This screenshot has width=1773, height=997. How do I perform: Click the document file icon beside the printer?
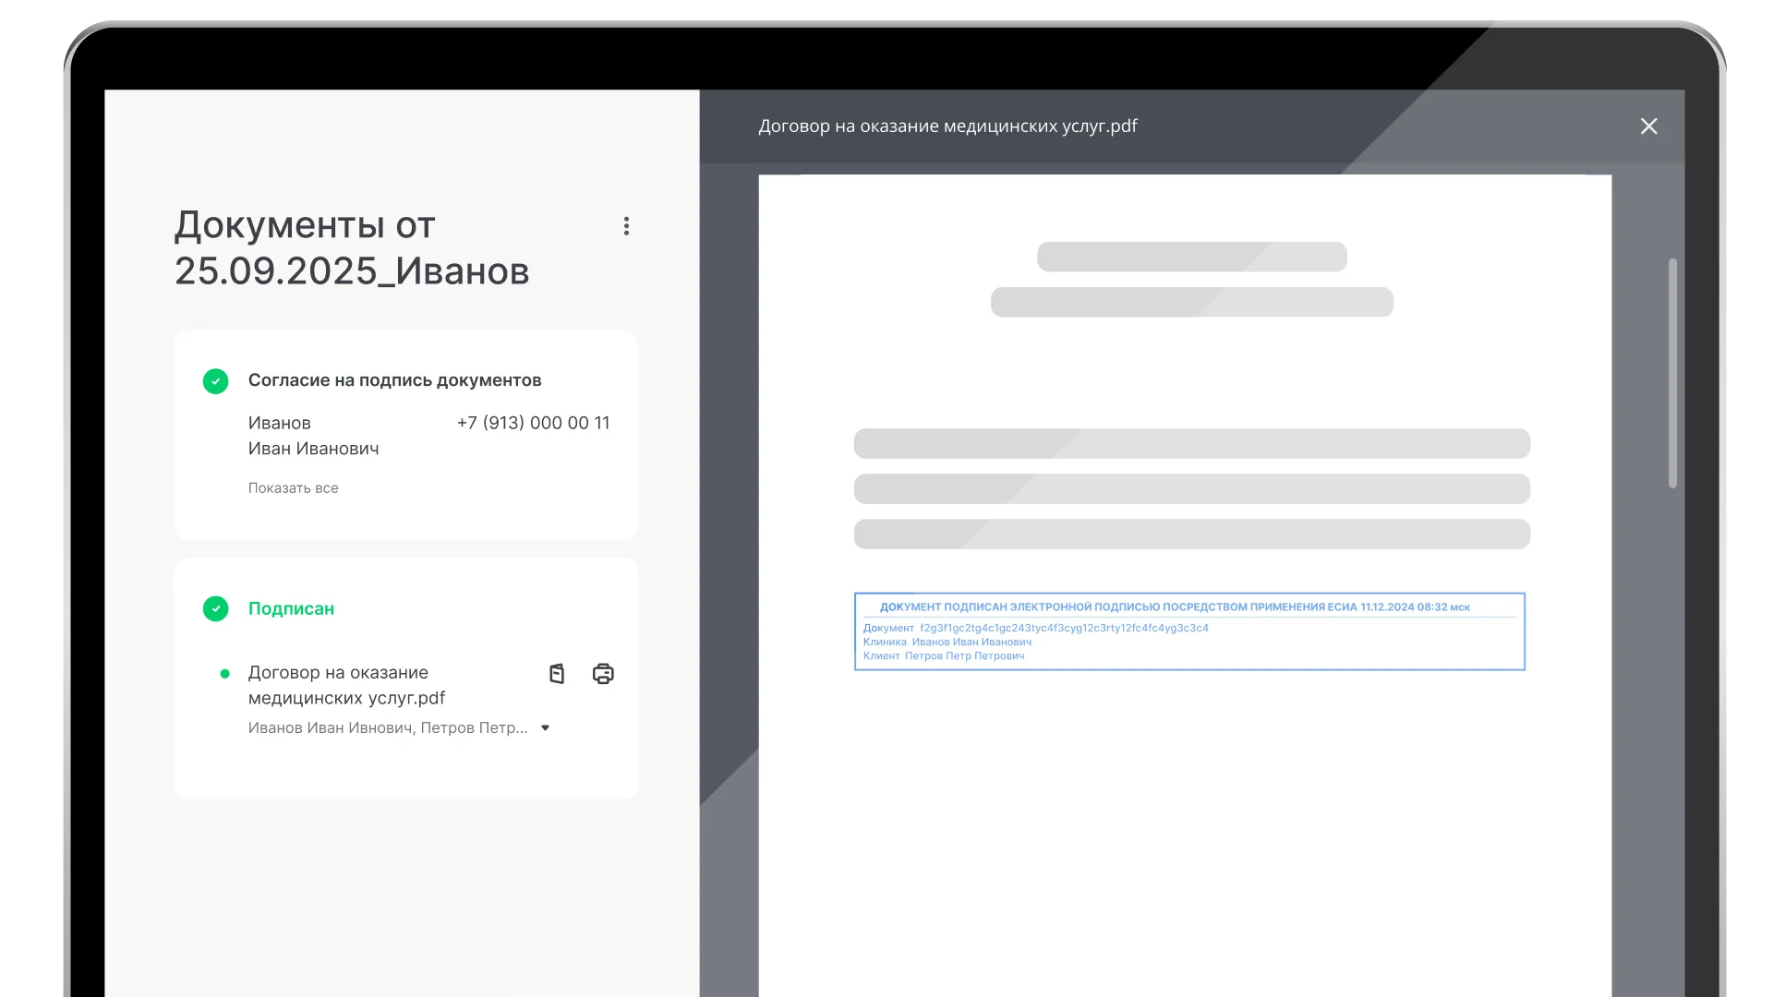[x=557, y=674]
